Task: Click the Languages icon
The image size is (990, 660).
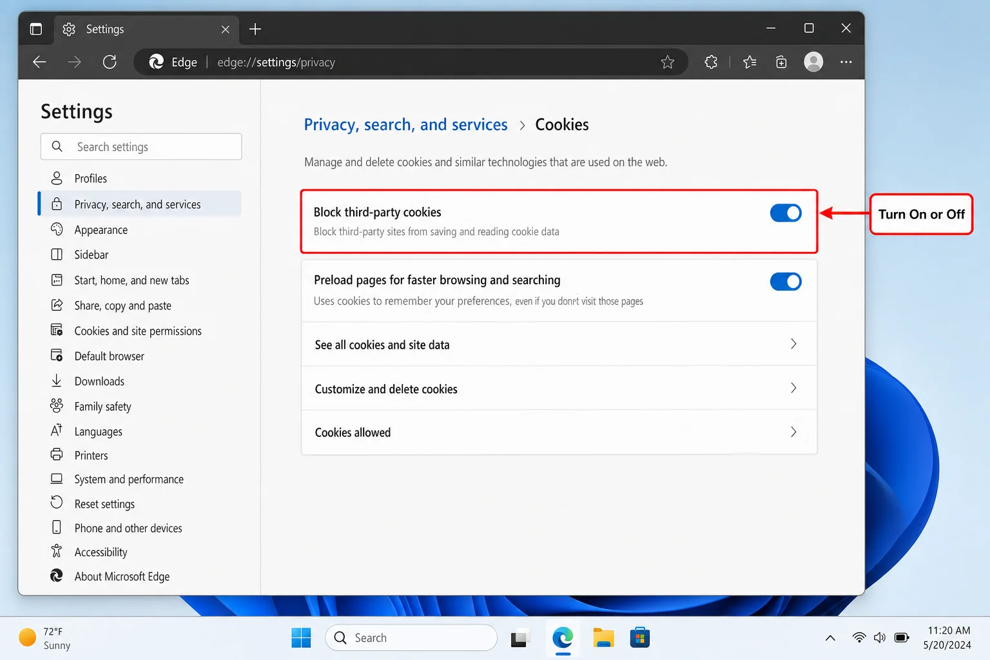Action: tap(57, 431)
